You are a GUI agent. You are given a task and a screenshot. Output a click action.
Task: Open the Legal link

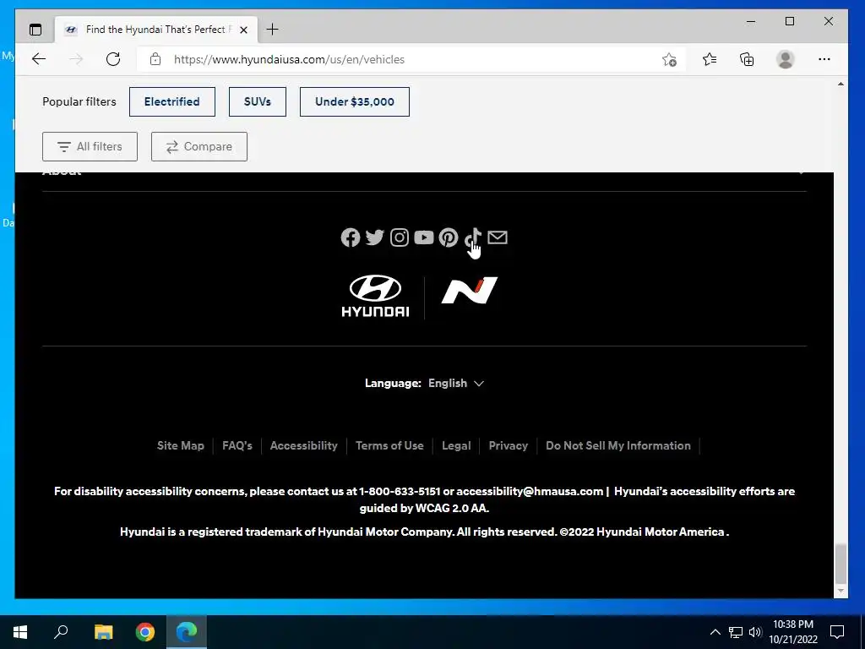pyautogui.click(x=456, y=445)
